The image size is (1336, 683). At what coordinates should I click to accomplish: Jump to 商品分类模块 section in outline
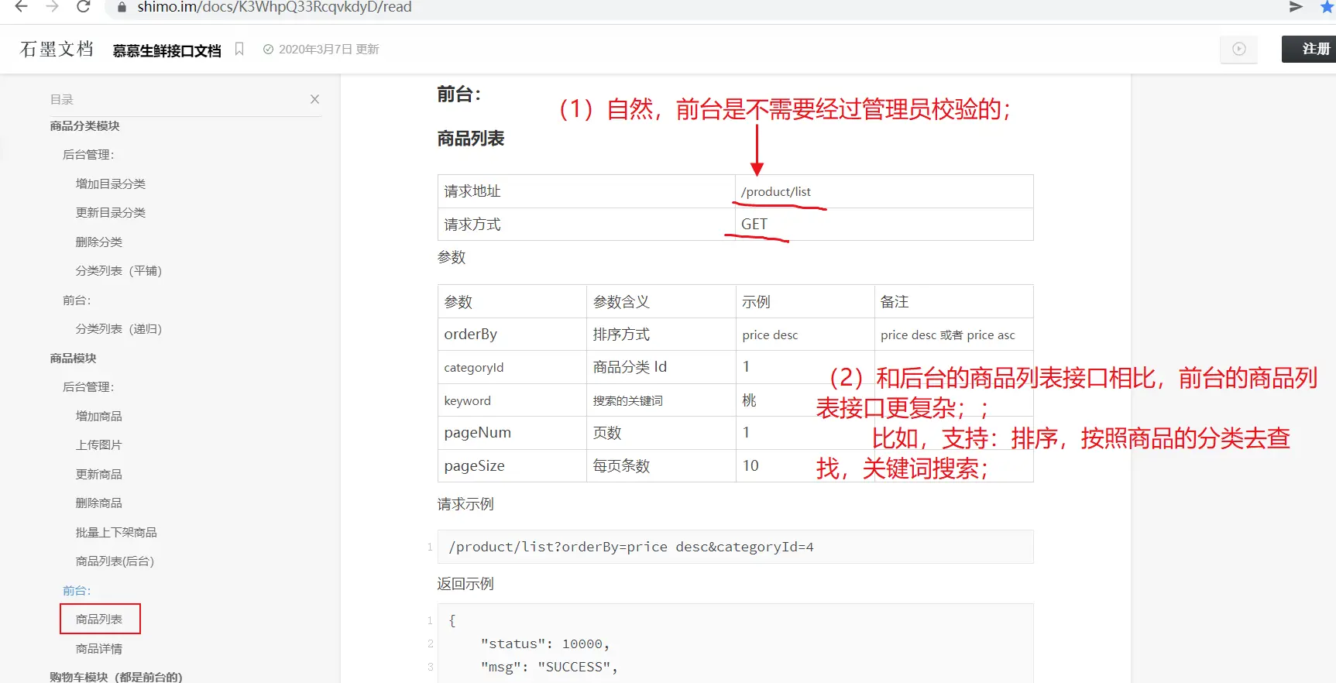[84, 126]
